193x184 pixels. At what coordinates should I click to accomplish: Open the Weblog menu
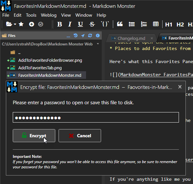click(x=49, y=15)
